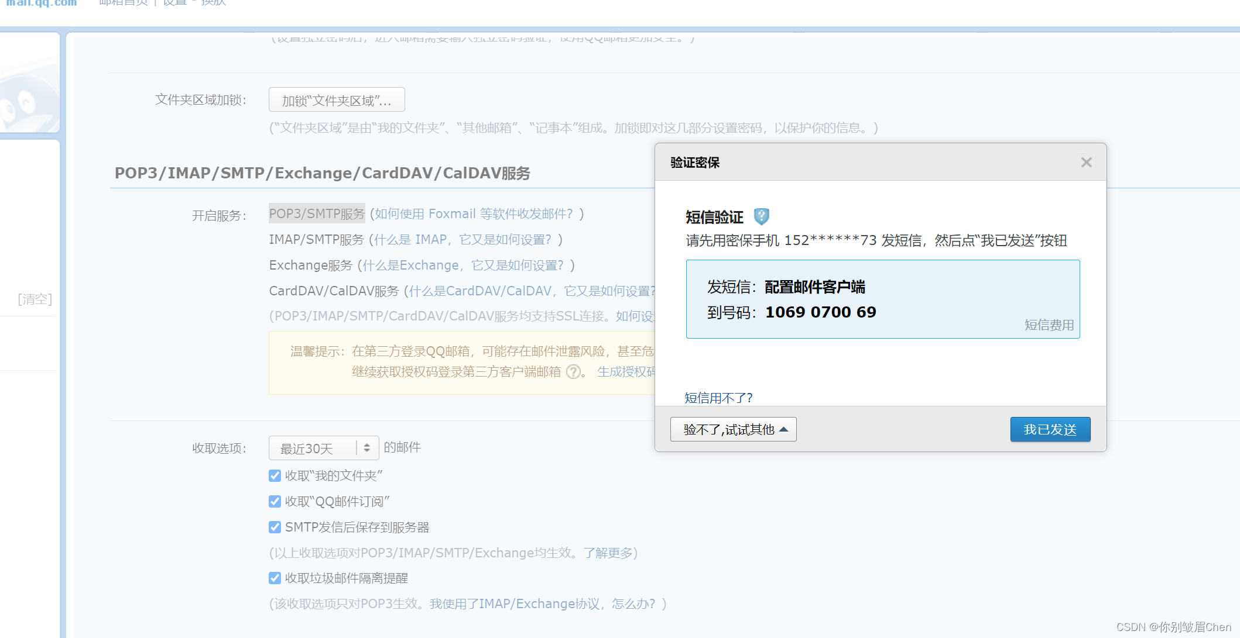Click the Exchange服务 text

(x=310, y=265)
